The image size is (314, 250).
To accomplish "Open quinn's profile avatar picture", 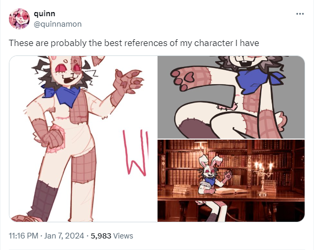I will pos(19,19).
